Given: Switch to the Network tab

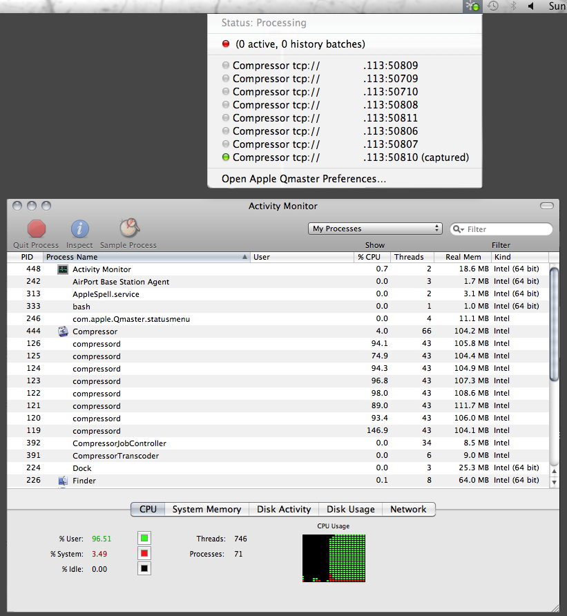Looking at the screenshot, I should (x=408, y=509).
